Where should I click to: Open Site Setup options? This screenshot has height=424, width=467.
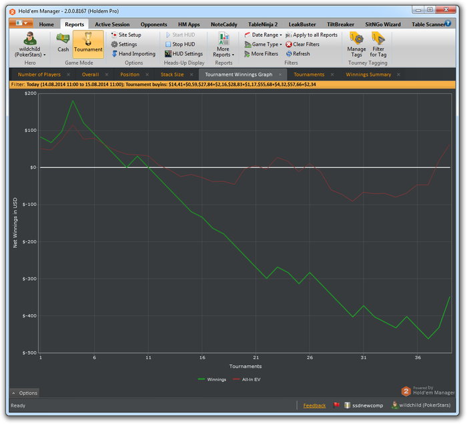tap(126, 35)
